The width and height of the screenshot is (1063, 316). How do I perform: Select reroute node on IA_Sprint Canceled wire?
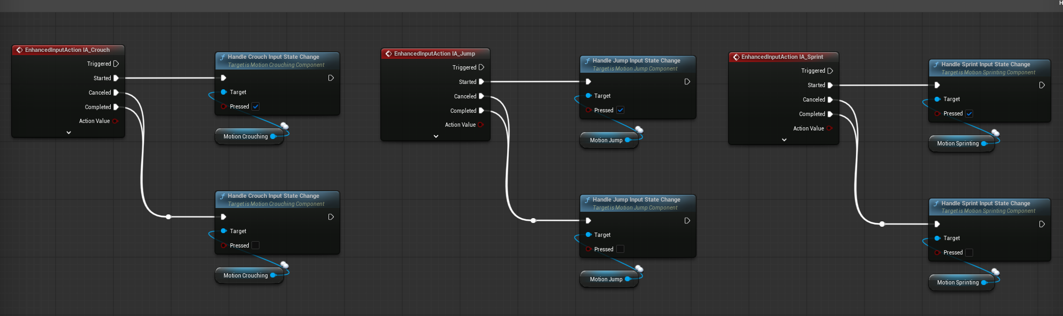point(882,224)
